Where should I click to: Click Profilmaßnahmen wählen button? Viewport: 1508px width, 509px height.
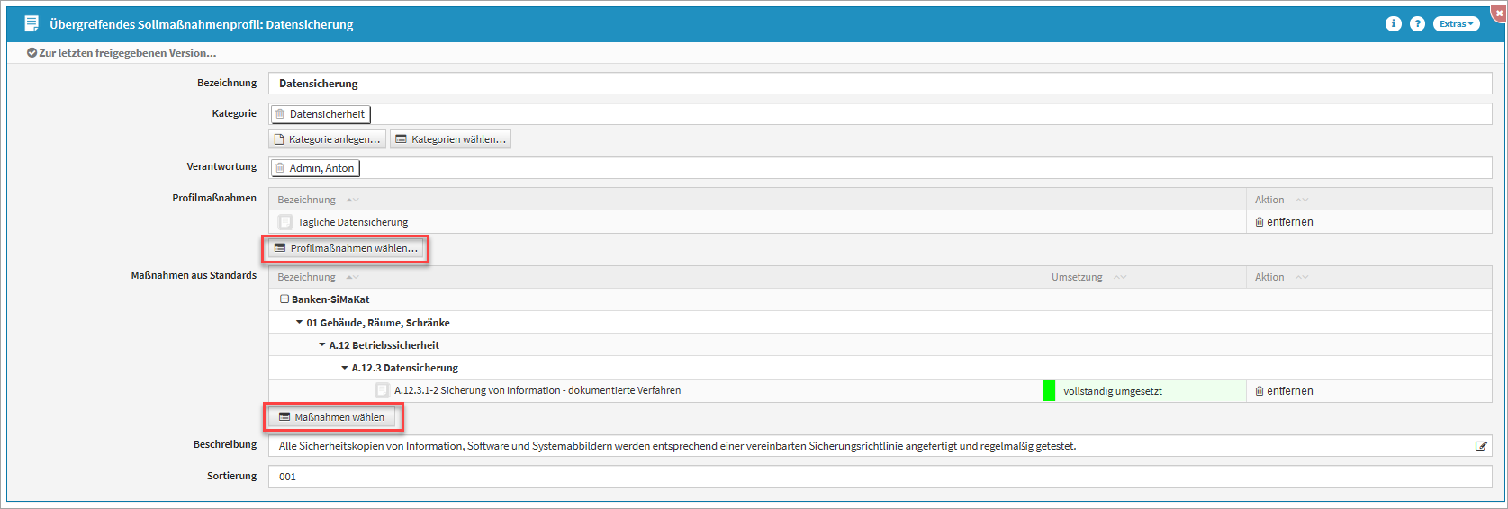346,248
